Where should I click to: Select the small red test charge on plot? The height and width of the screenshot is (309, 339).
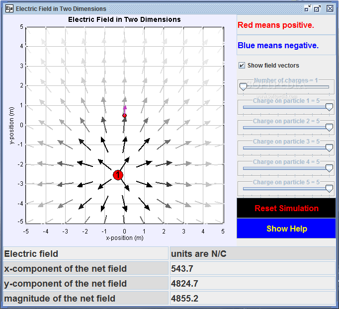pyautogui.click(x=124, y=115)
